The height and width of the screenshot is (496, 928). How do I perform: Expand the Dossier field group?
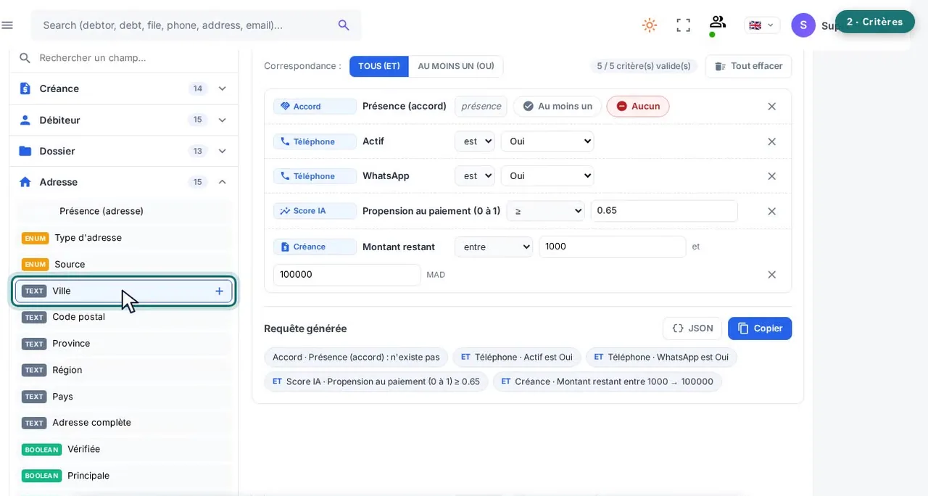[x=222, y=151]
